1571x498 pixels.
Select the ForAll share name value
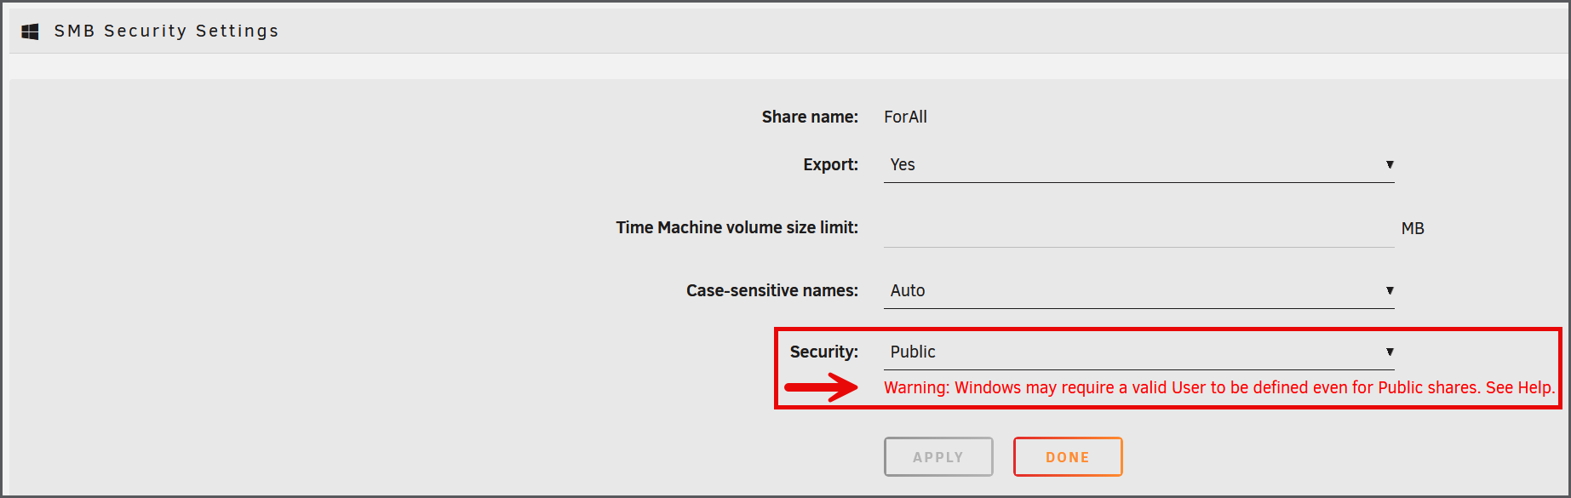click(x=905, y=117)
